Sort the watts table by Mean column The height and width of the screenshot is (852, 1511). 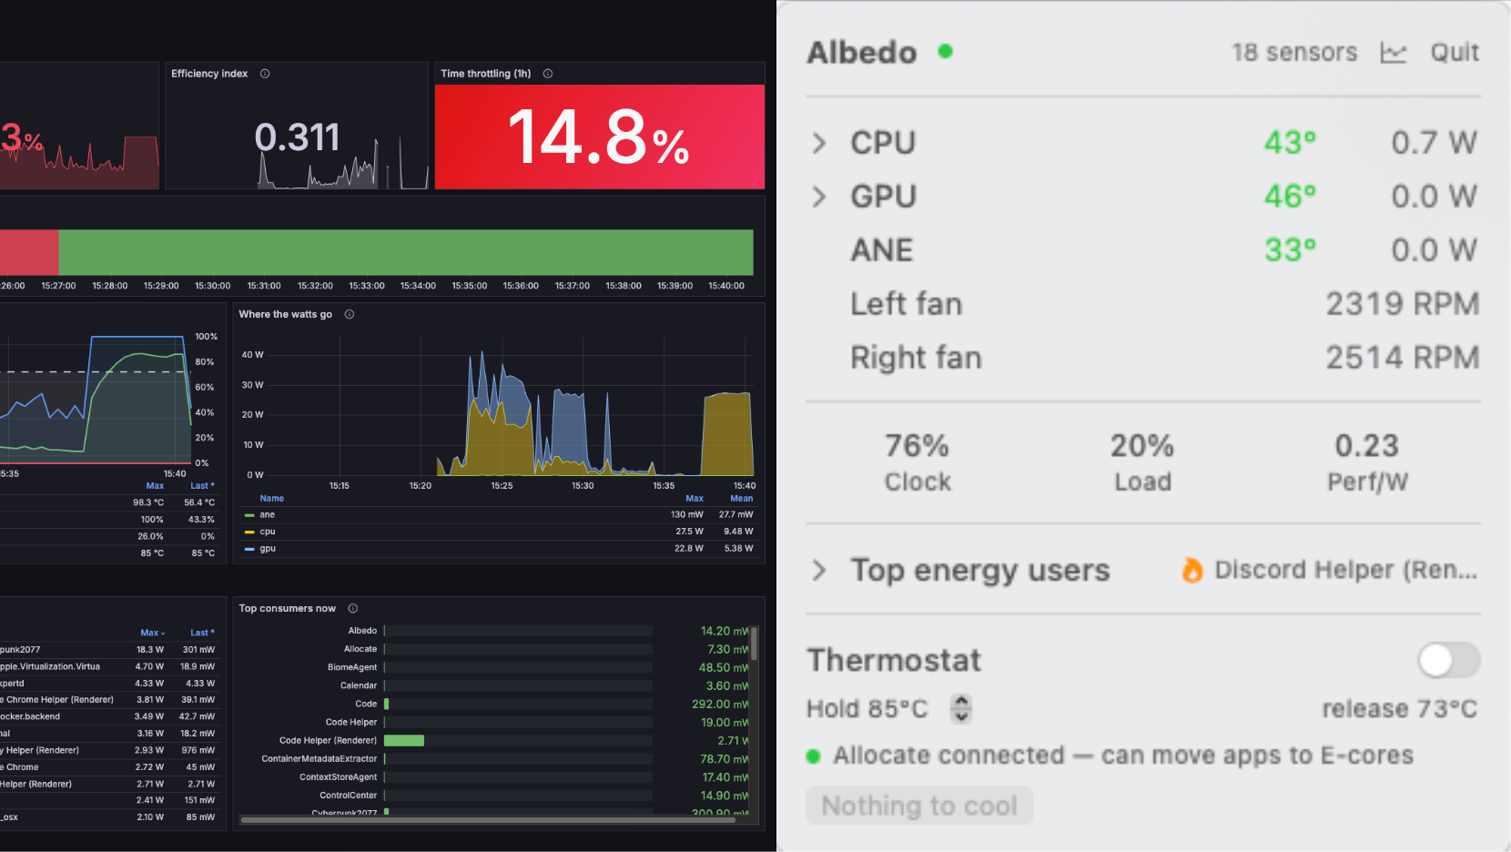742,498
